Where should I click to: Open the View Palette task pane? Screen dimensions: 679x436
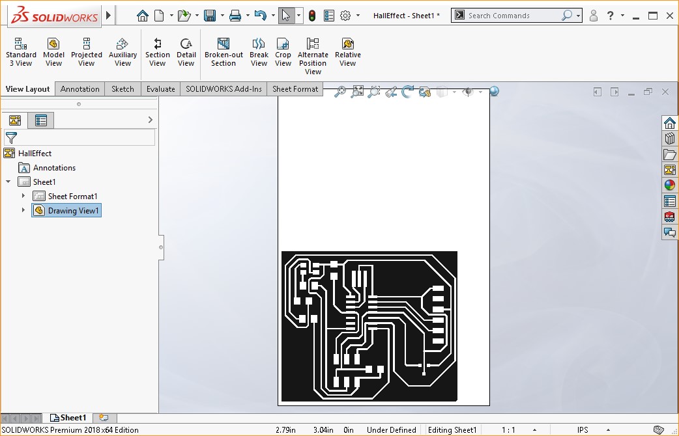tap(669, 170)
